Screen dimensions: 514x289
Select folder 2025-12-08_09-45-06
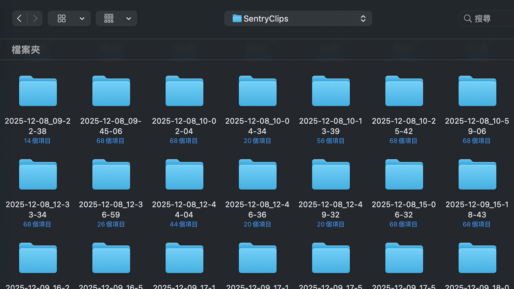pos(111,91)
